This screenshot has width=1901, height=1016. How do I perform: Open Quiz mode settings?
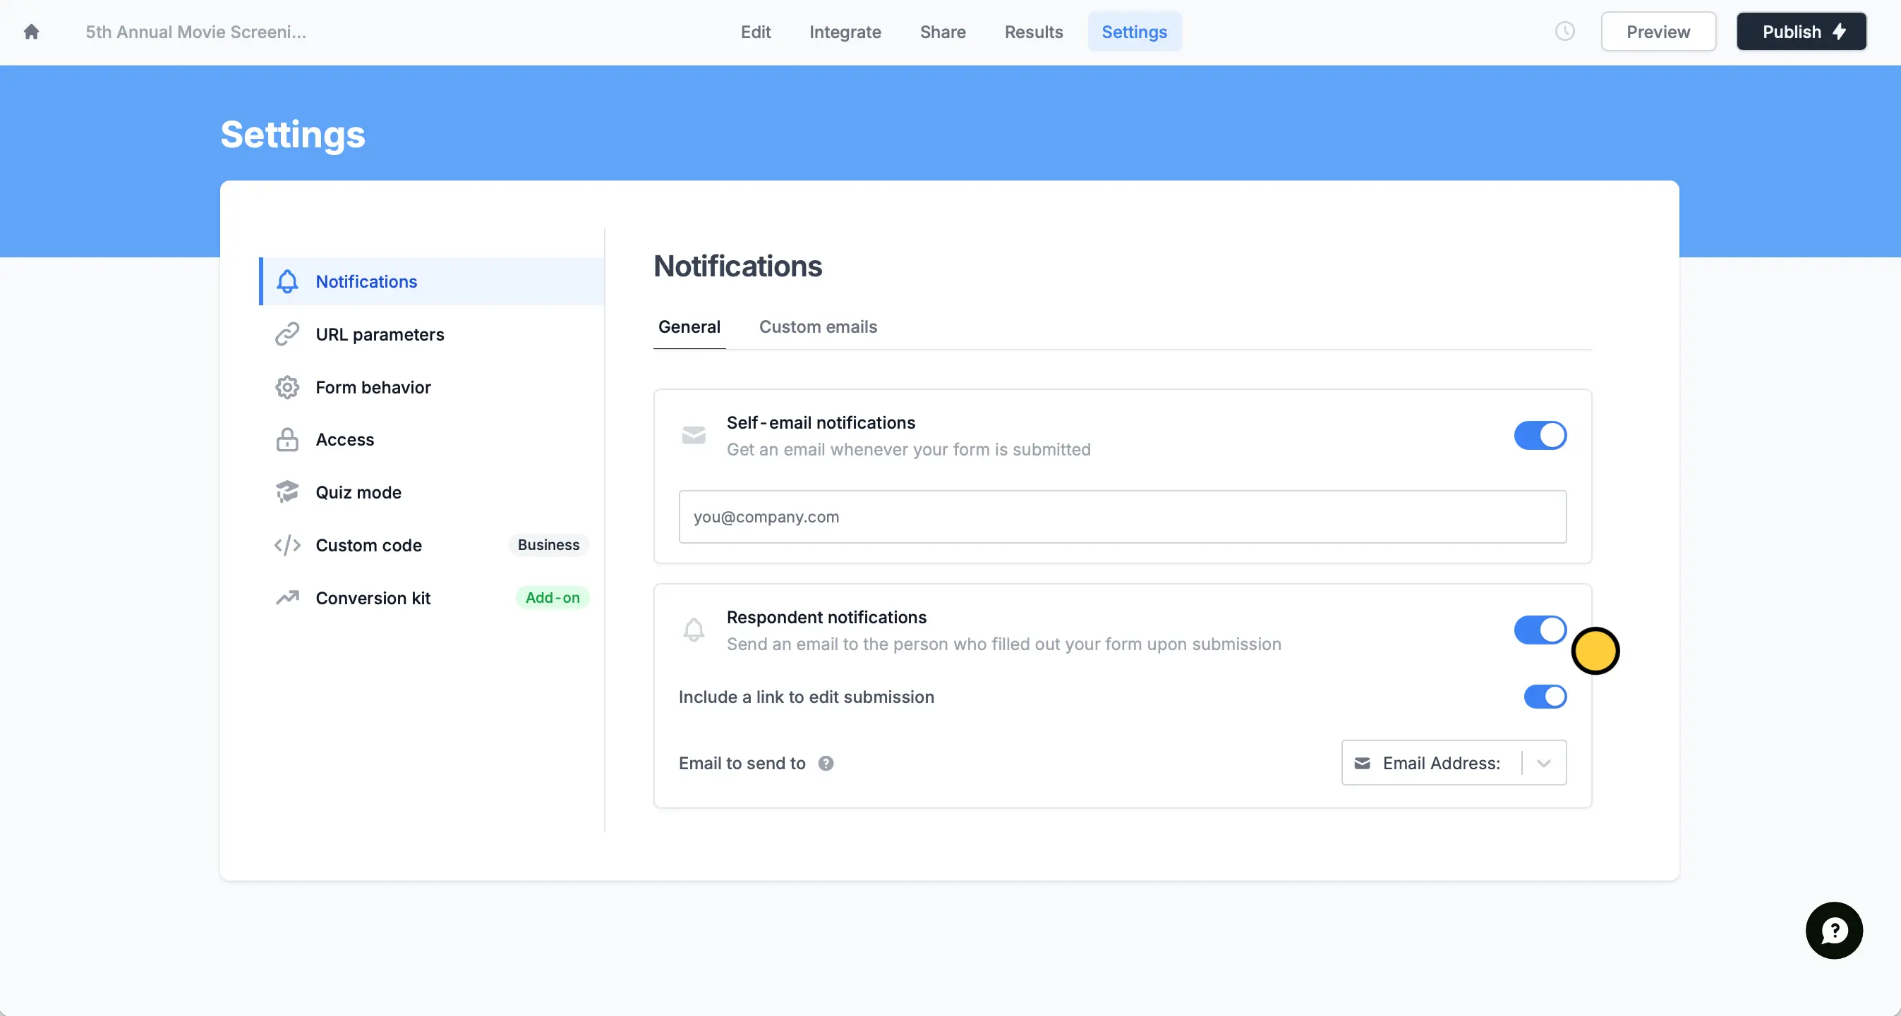coord(432,493)
